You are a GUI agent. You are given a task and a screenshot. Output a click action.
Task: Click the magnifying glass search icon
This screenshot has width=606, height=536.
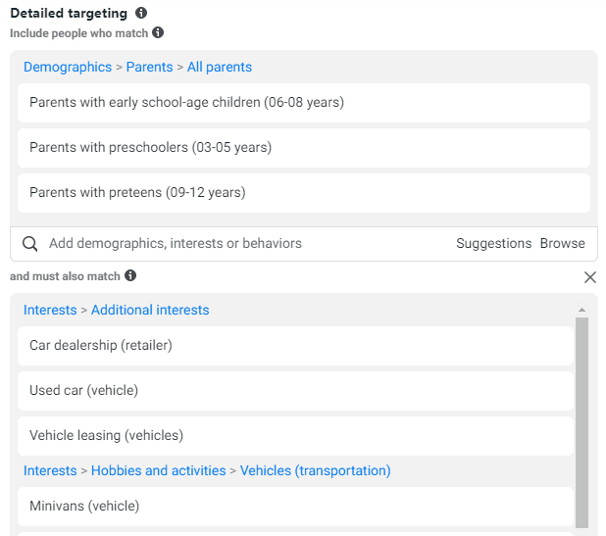point(30,244)
